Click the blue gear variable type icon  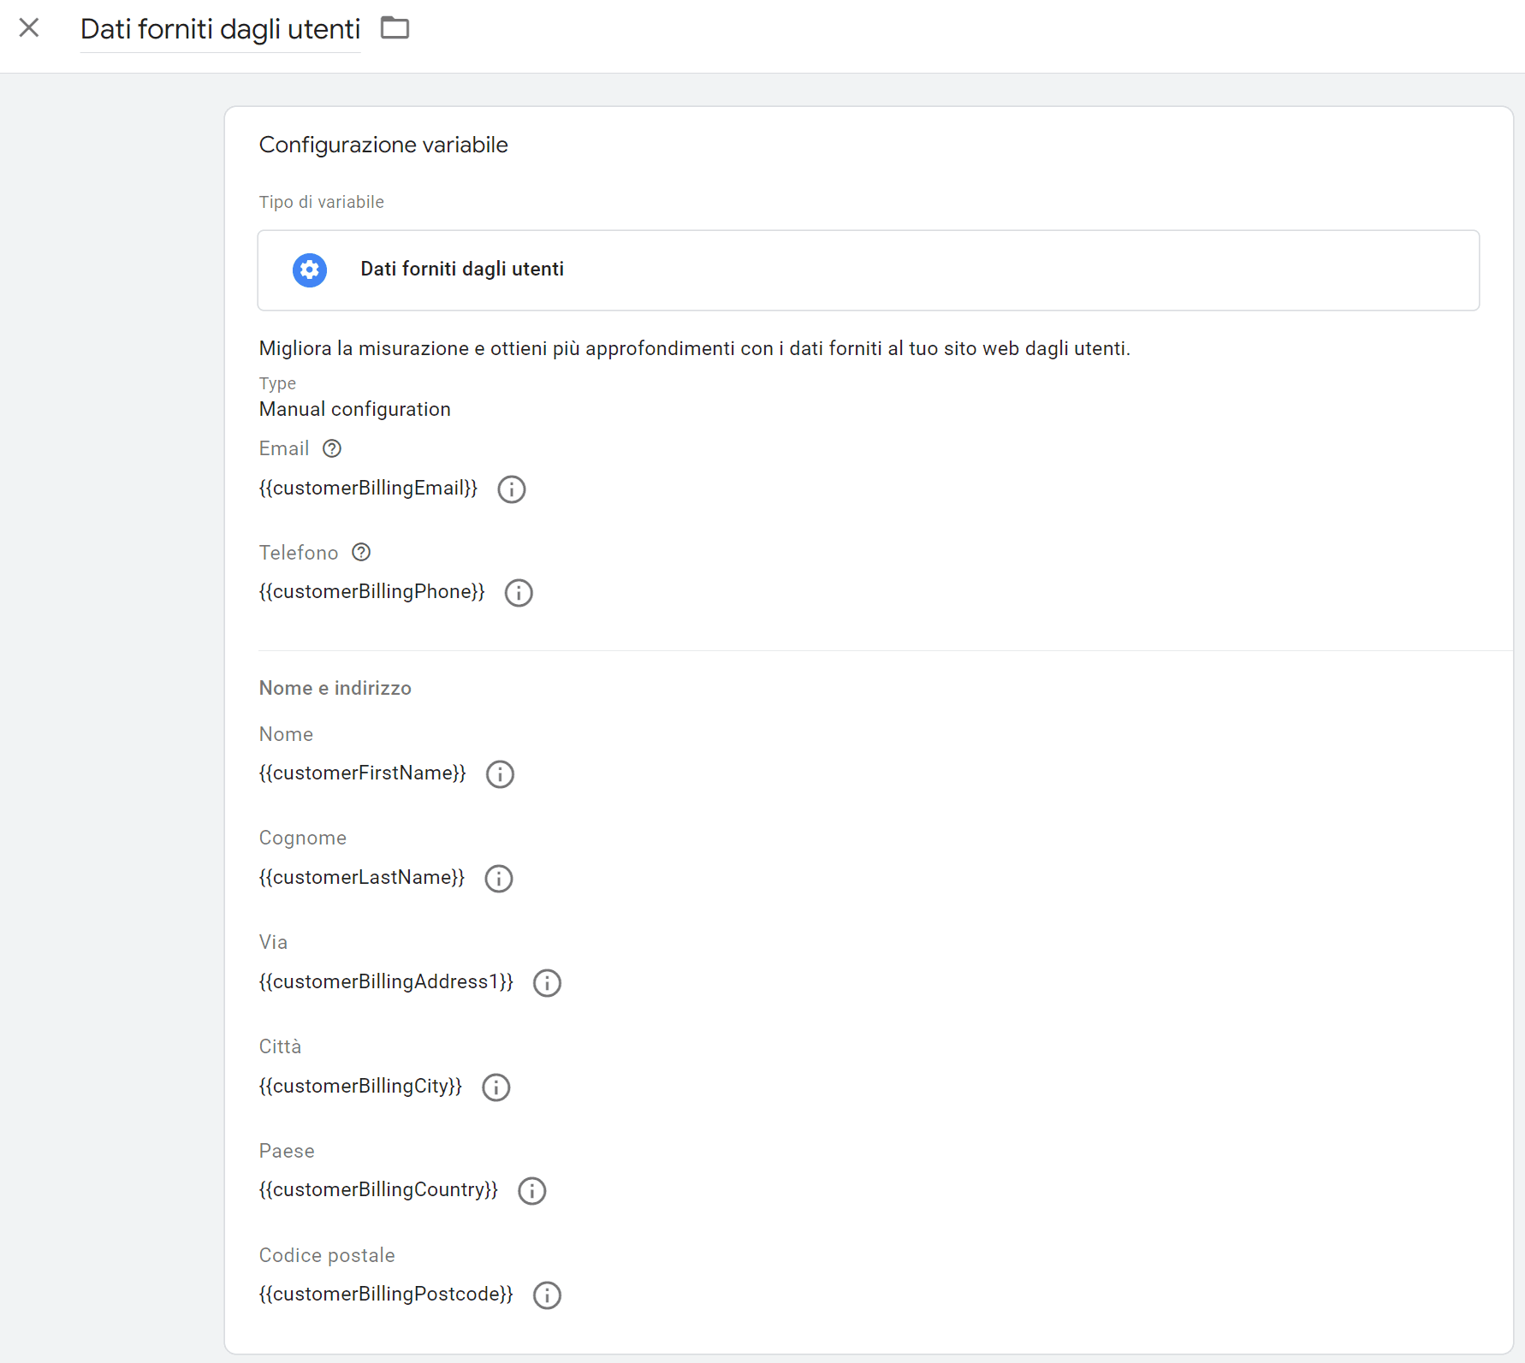click(x=310, y=270)
